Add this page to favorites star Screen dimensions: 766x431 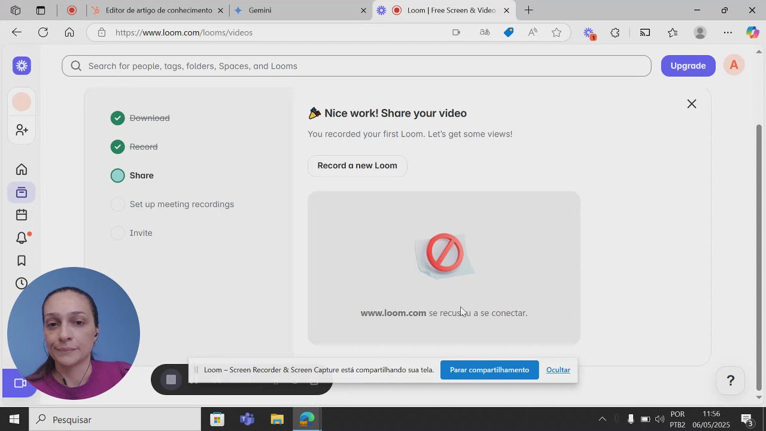tap(557, 32)
